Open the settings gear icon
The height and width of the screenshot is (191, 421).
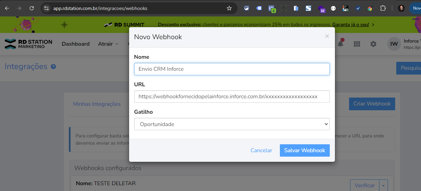(373, 44)
